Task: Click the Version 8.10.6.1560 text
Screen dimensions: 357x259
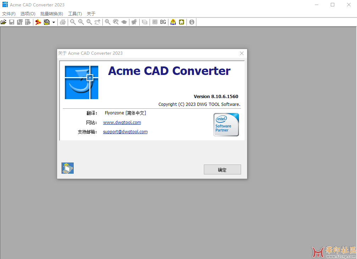Action: [216, 97]
